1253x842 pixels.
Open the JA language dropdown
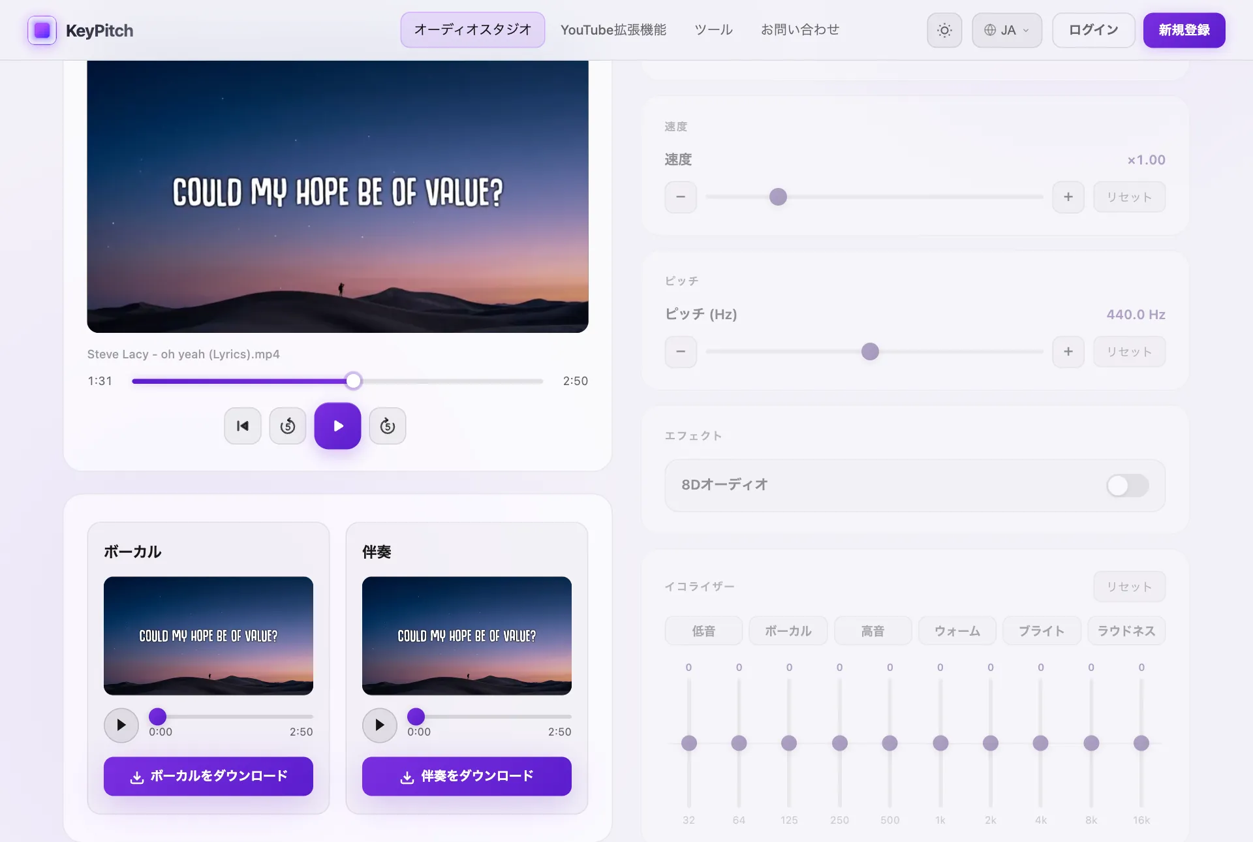point(1006,30)
